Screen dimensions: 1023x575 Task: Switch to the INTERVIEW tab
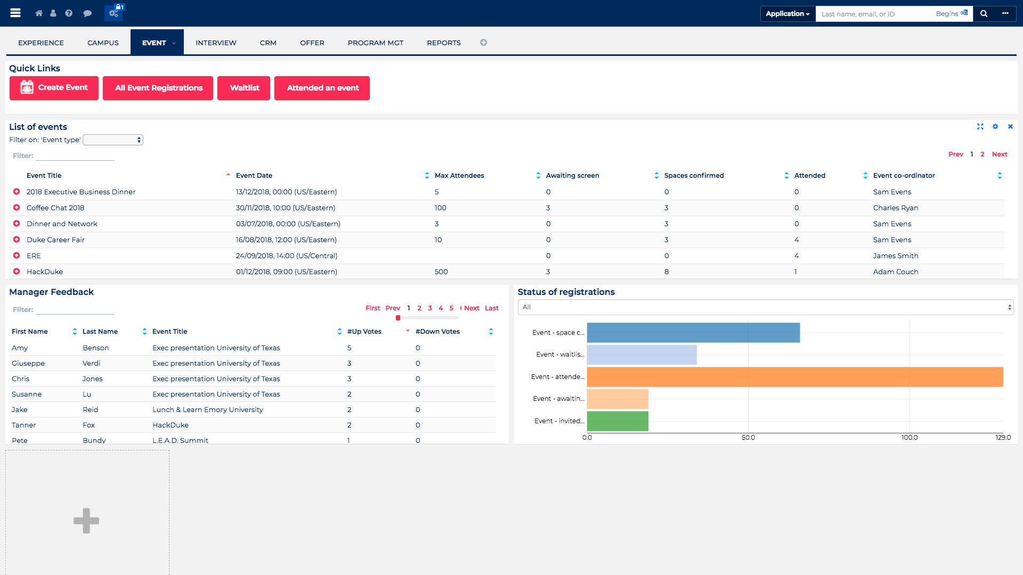click(216, 43)
